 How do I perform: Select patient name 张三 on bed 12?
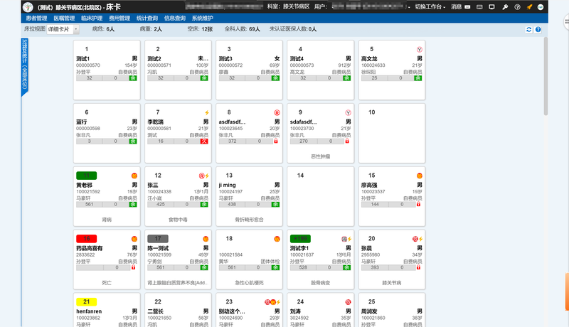click(x=153, y=185)
